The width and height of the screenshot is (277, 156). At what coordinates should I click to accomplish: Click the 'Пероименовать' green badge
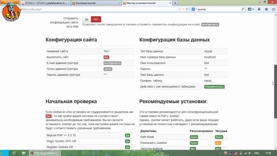pos(214,87)
